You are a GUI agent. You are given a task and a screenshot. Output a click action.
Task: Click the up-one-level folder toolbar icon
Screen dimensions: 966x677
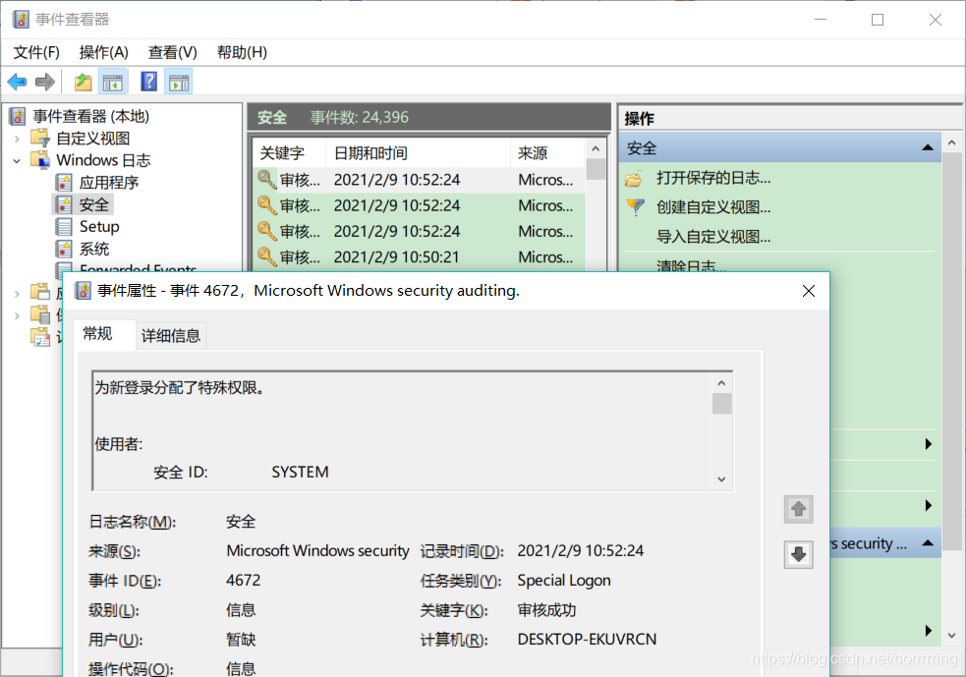coord(83,82)
